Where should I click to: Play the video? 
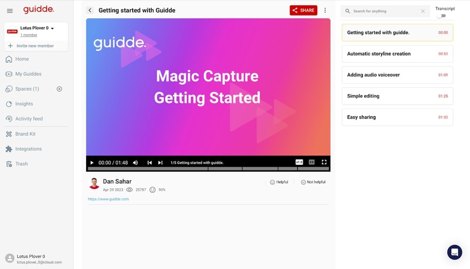click(92, 162)
